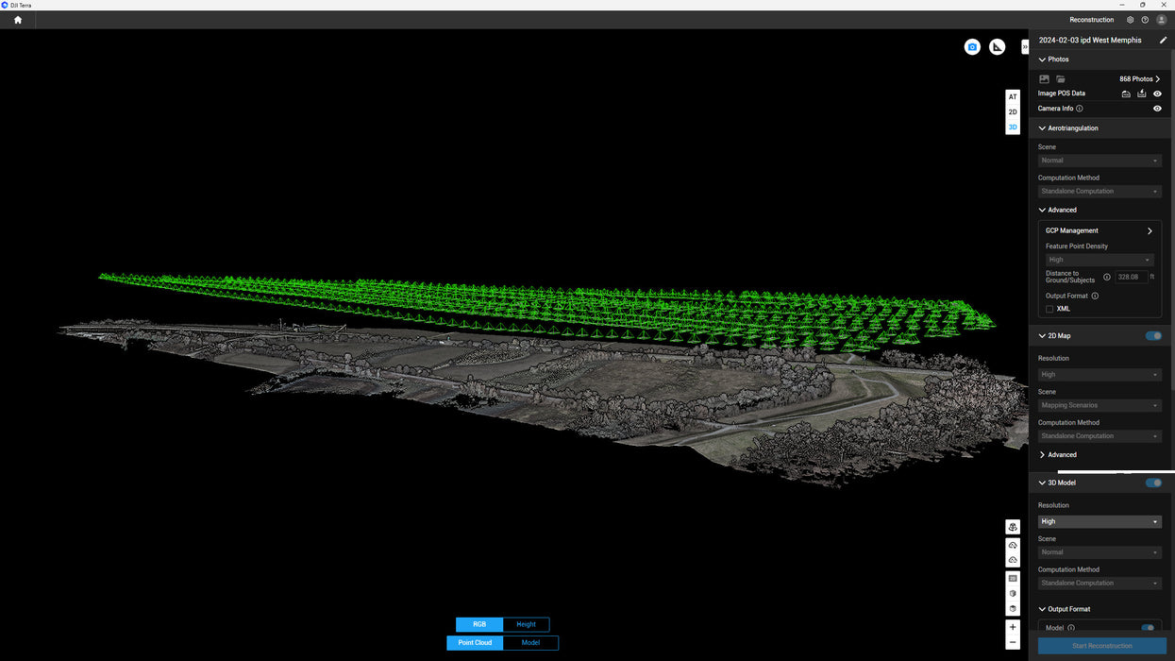
Task: Click the Distance to Ground/Subjects input field
Action: [x=1130, y=278]
